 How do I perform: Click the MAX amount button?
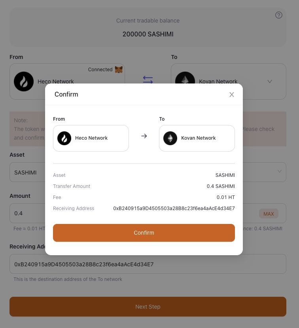tap(269, 214)
